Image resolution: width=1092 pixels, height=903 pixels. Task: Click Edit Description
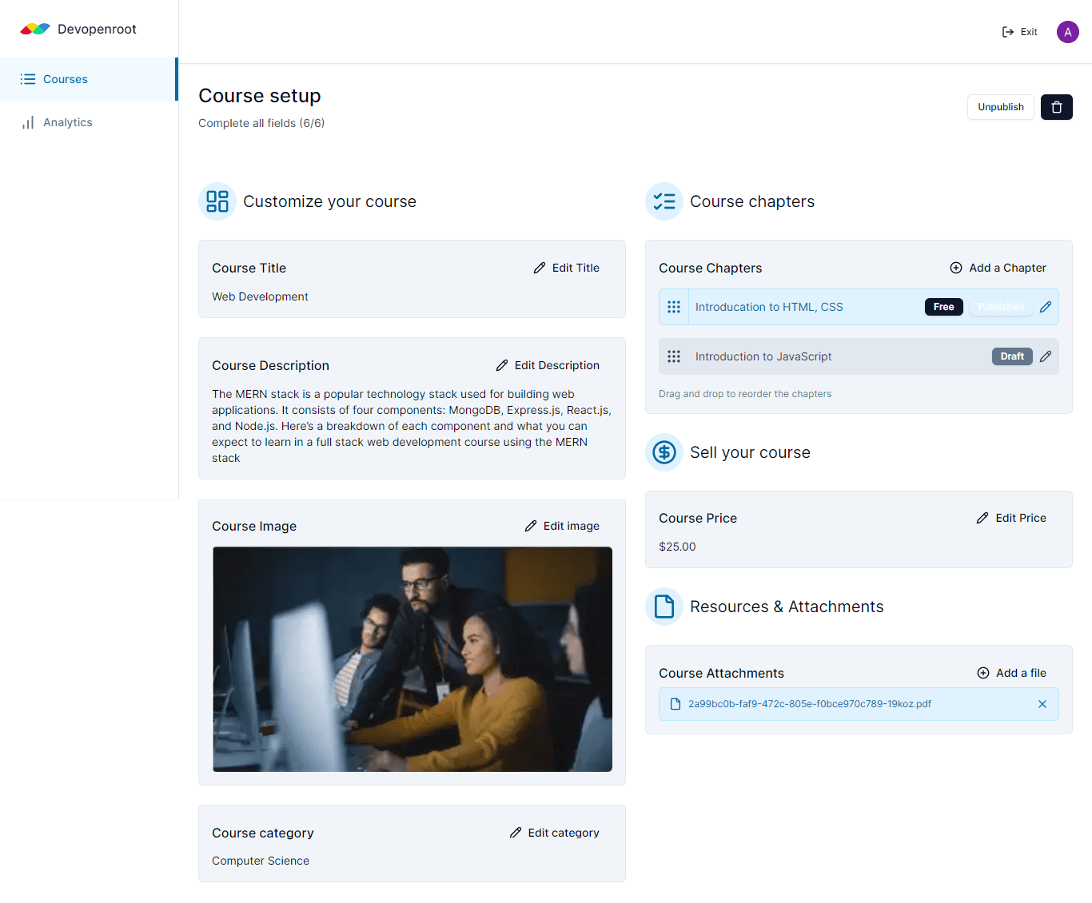click(x=548, y=365)
